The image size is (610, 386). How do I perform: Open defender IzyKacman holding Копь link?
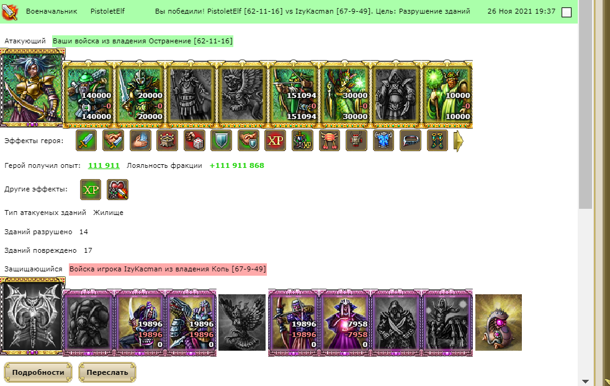168,269
